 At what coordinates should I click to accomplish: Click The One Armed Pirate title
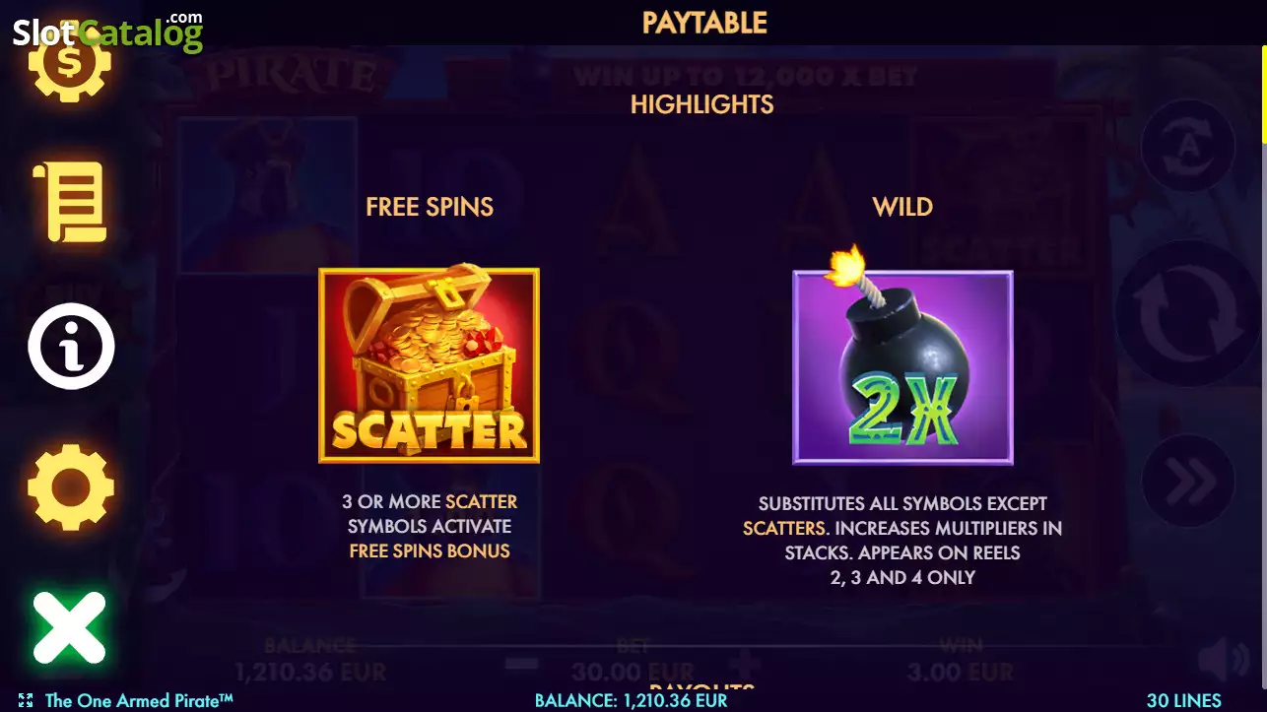click(x=139, y=701)
